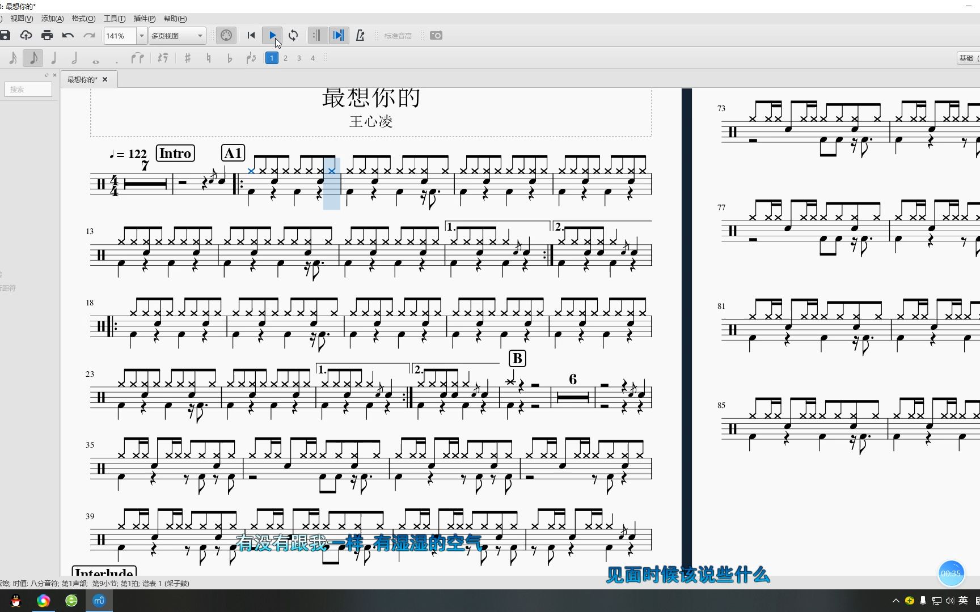Print the score

(47, 35)
